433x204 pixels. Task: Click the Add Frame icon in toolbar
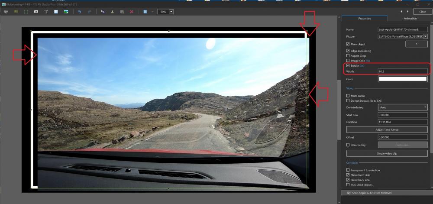[x=26, y=11]
